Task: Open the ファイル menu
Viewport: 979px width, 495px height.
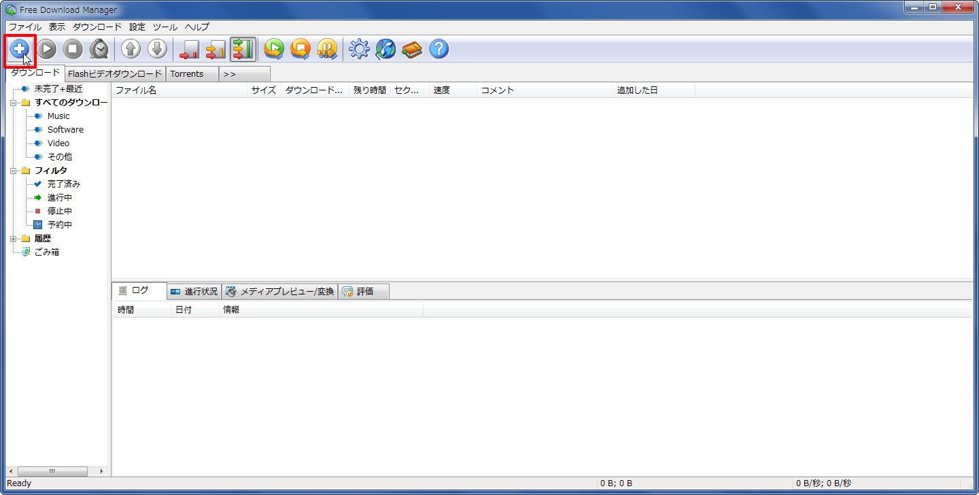Action: (x=25, y=27)
